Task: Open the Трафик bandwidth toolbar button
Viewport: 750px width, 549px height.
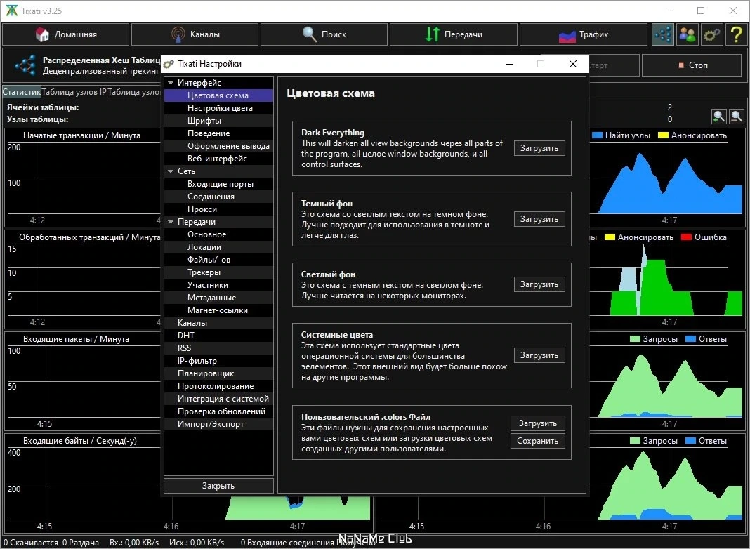Action: pyautogui.click(x=583, y=34)
